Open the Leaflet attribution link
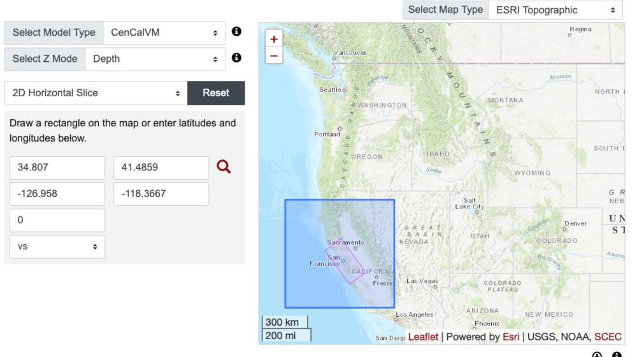The image size is (637, 357). (x=423, y=337)
